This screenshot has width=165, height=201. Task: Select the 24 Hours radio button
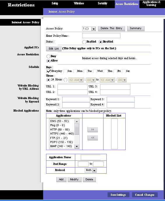(48, 80)
